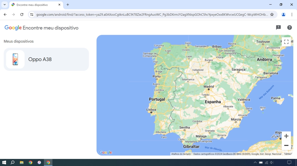The image size is (297, 166).
Task: Toggle fullscreen view on the map
Action: 286,42
